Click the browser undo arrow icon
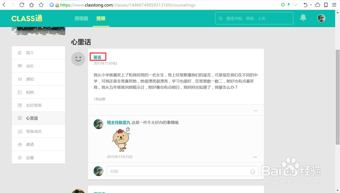340x193 pixels. point(305,5)
